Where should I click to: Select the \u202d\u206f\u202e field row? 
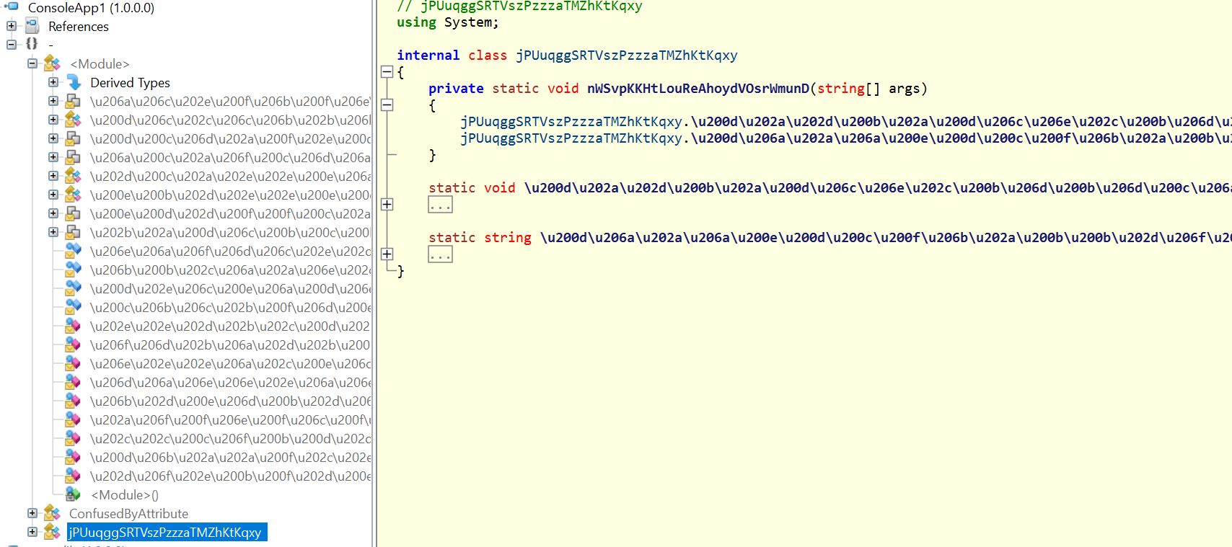(x=230, y=476)
